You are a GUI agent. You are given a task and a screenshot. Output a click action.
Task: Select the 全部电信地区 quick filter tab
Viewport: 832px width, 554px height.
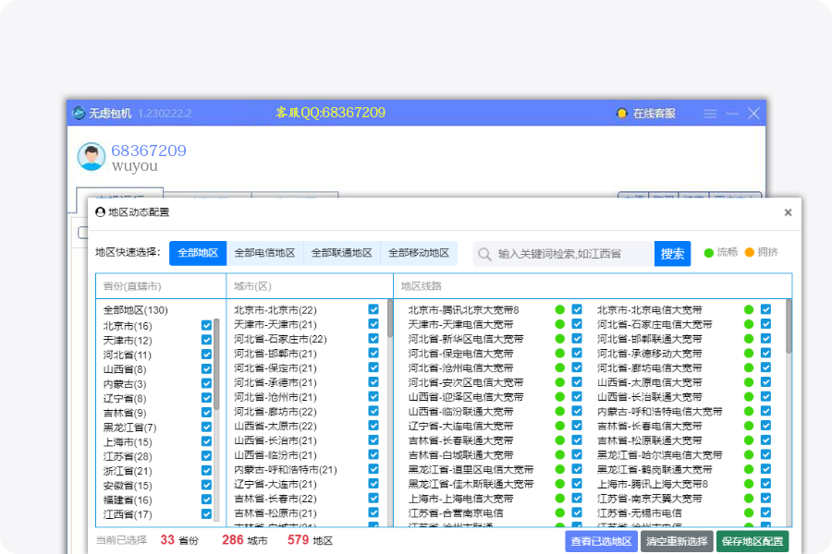point(264,253)
